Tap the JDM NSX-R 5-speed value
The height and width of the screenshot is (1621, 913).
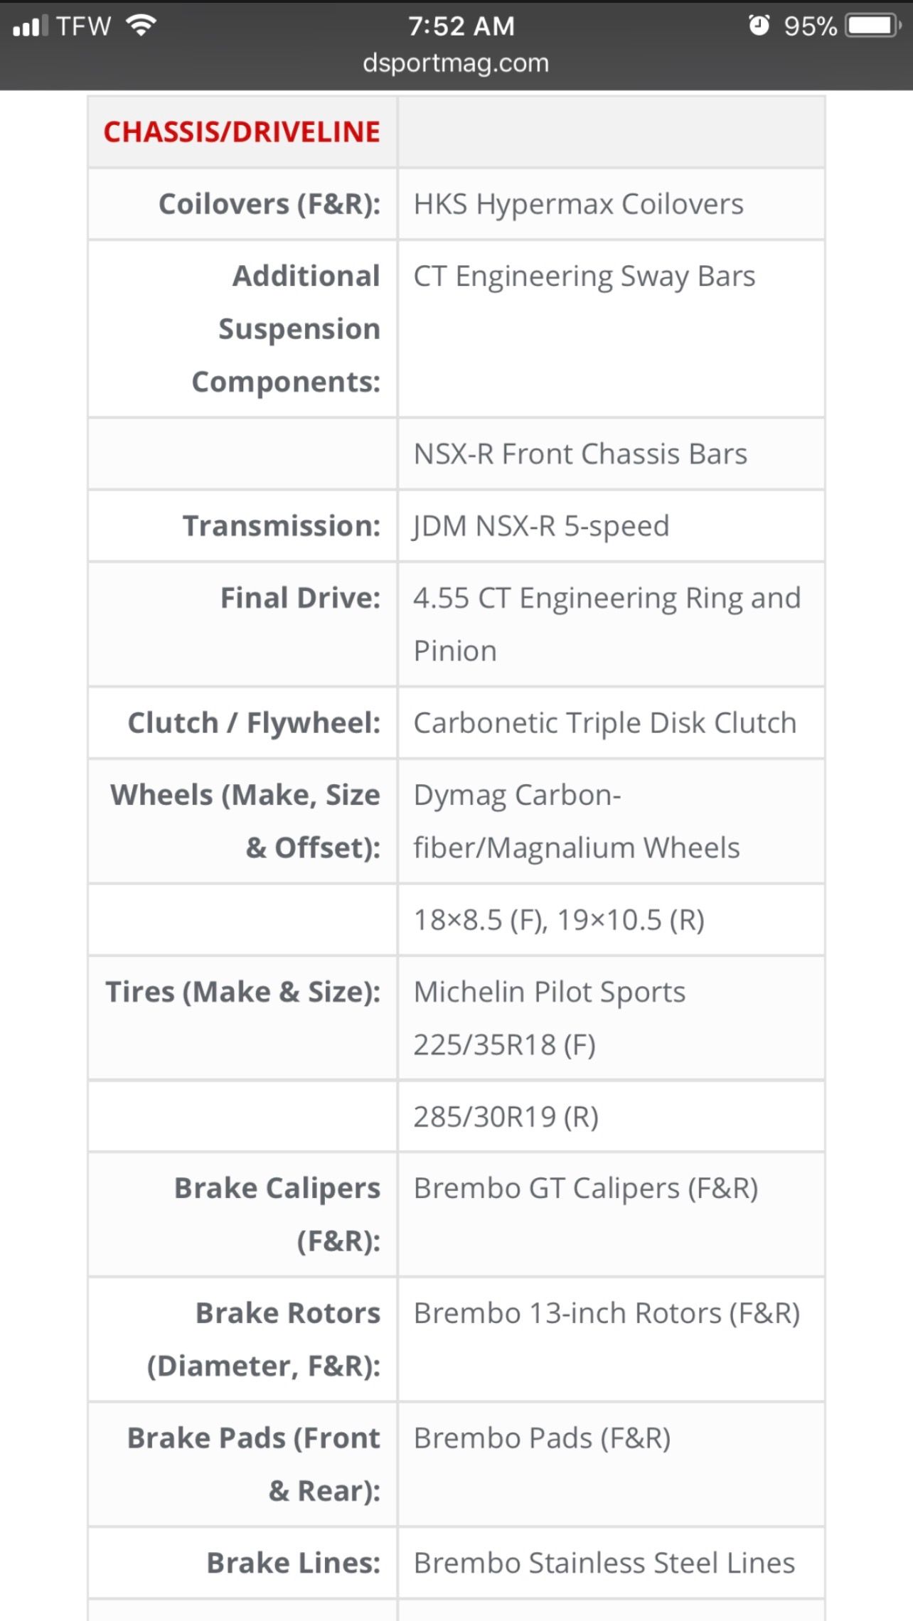point(541,526)
